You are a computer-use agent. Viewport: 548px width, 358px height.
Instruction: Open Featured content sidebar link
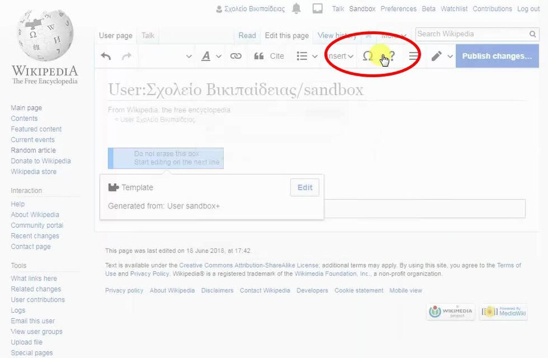tap(36, 129)
